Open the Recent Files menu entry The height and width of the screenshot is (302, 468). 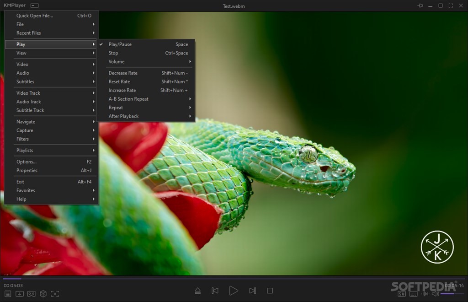coord(28,32)
